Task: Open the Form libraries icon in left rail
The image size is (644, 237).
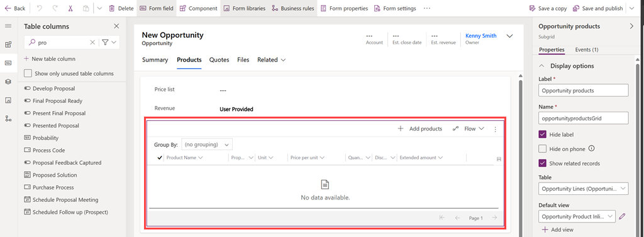Action: 8,100
